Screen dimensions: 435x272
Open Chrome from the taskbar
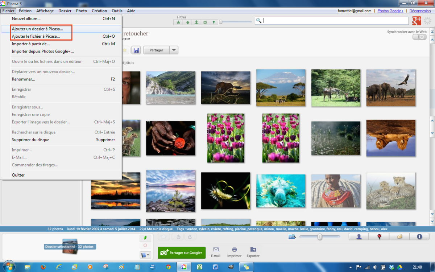168,267
